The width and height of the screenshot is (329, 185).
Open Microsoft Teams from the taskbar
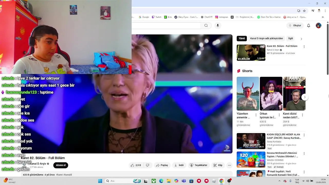coord(184,181)
